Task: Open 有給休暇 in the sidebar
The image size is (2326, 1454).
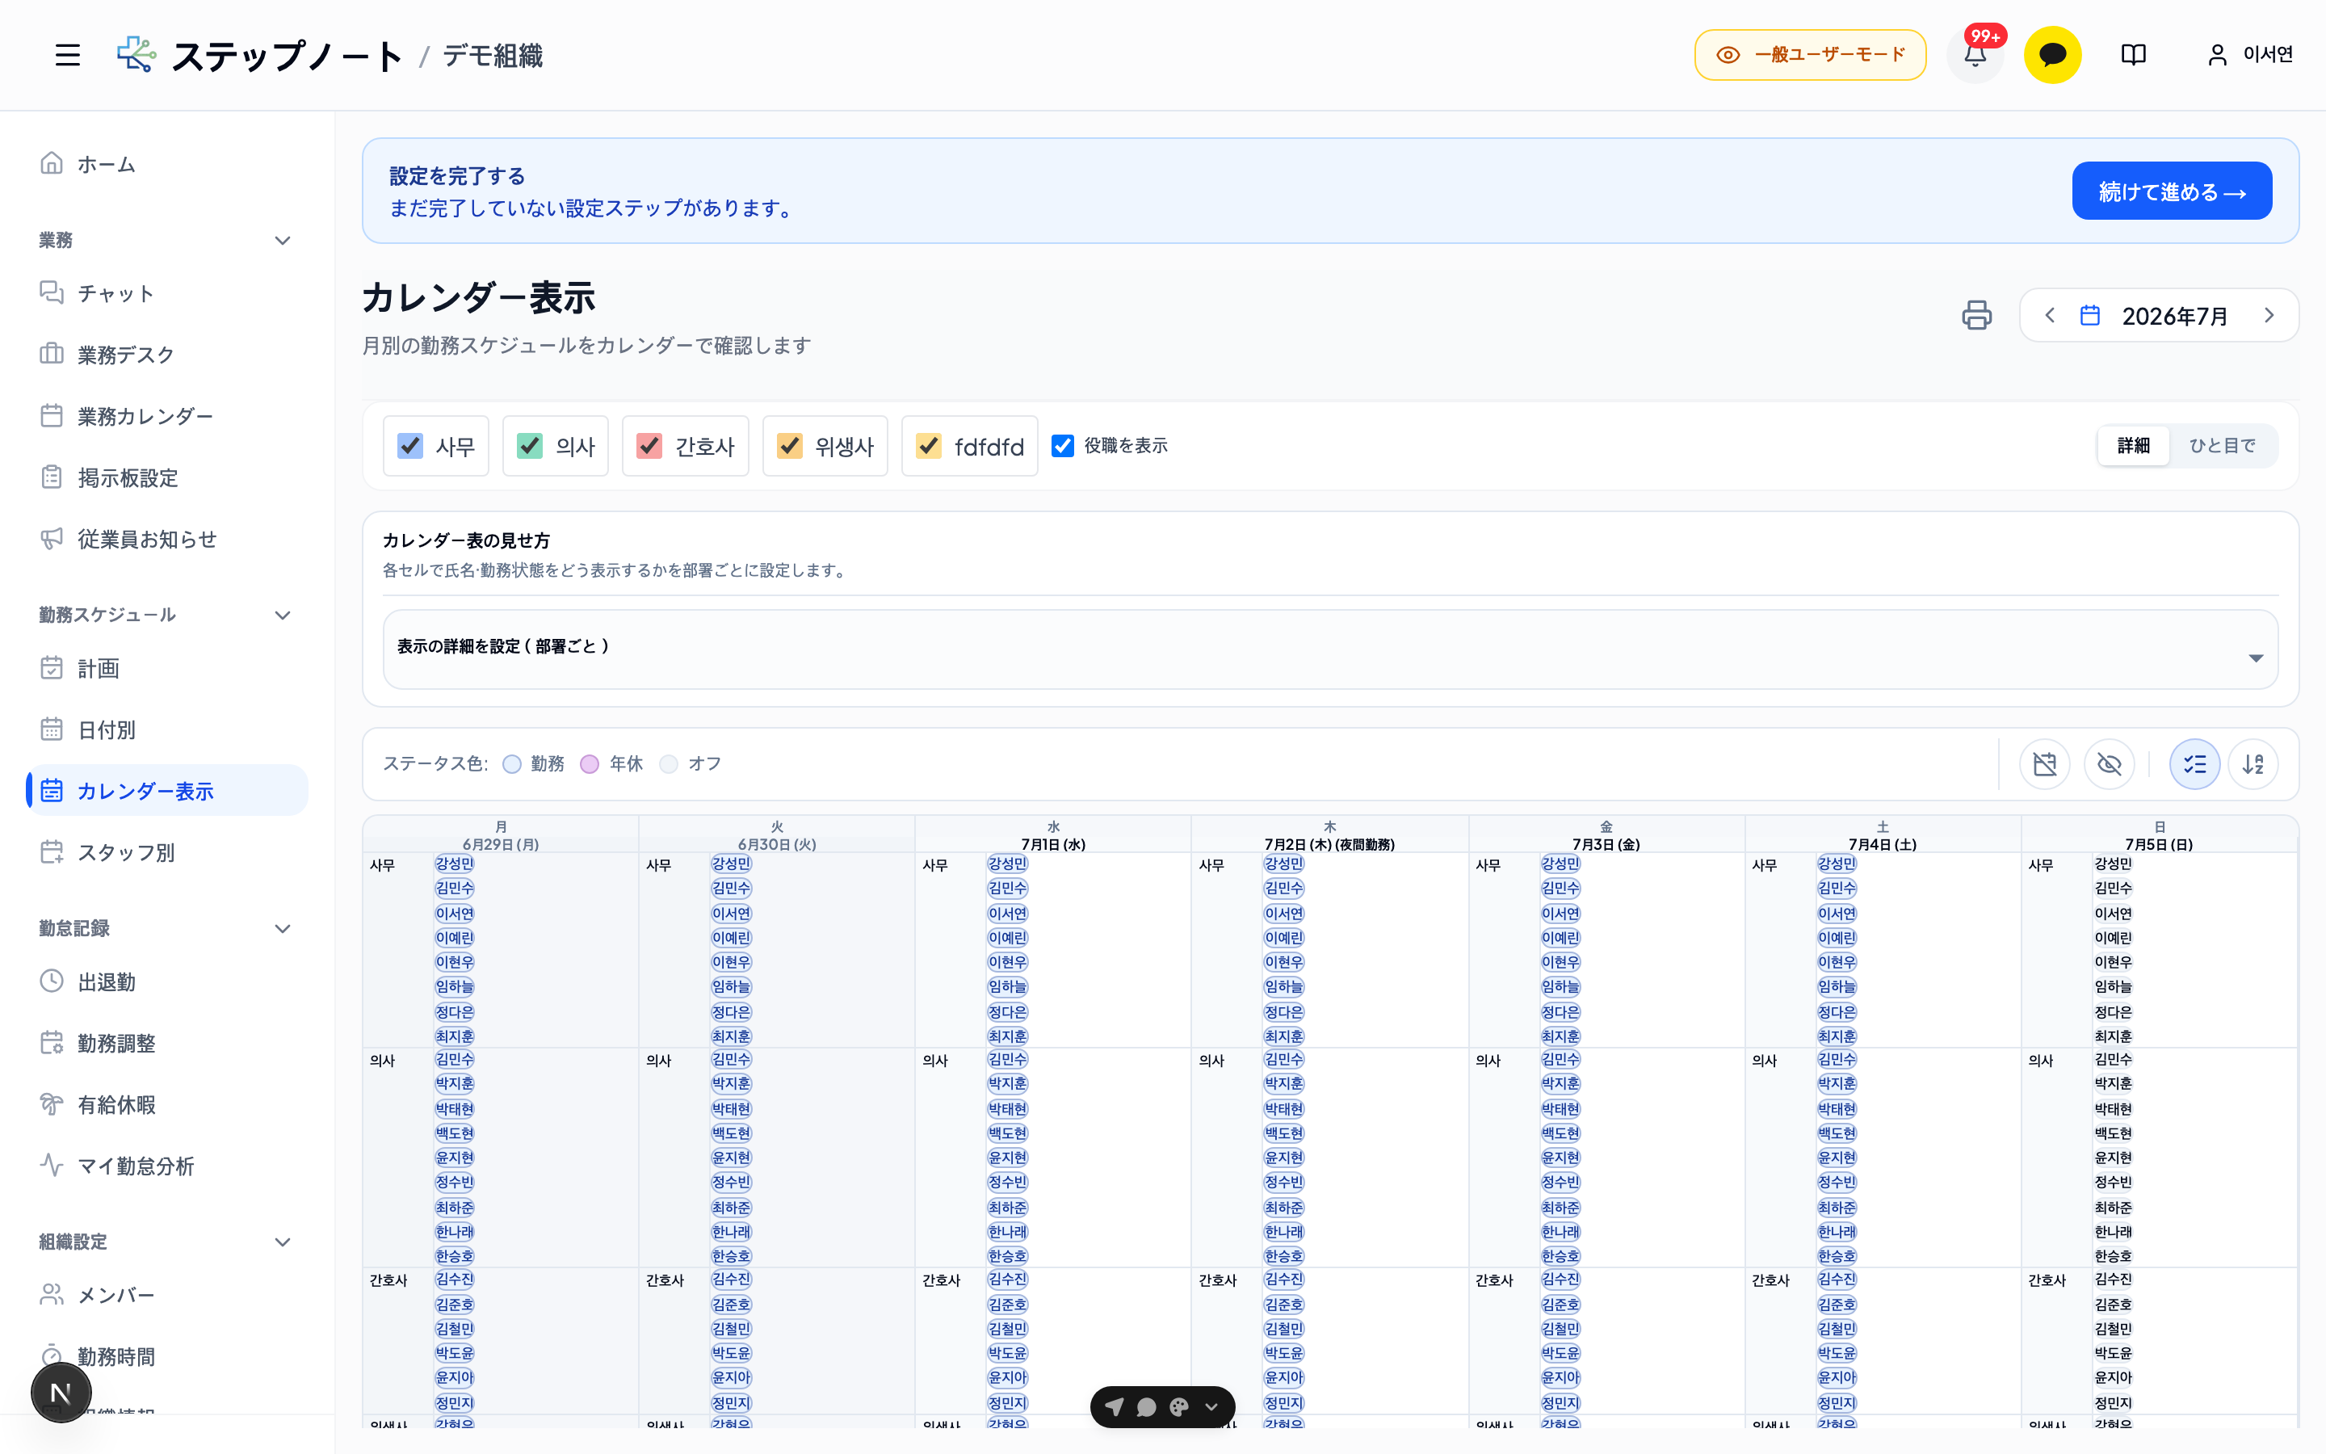Action: [167, 1104]
